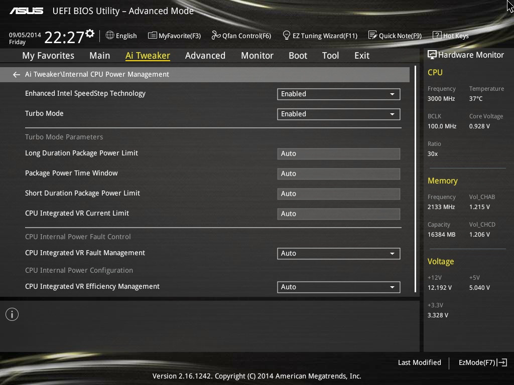Open MyFavorite(F3) list icon

pos(152,36)
